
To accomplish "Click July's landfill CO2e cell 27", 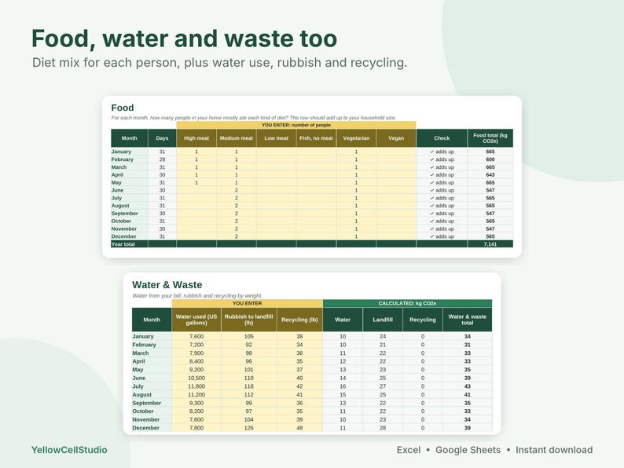I will point(383,386).
